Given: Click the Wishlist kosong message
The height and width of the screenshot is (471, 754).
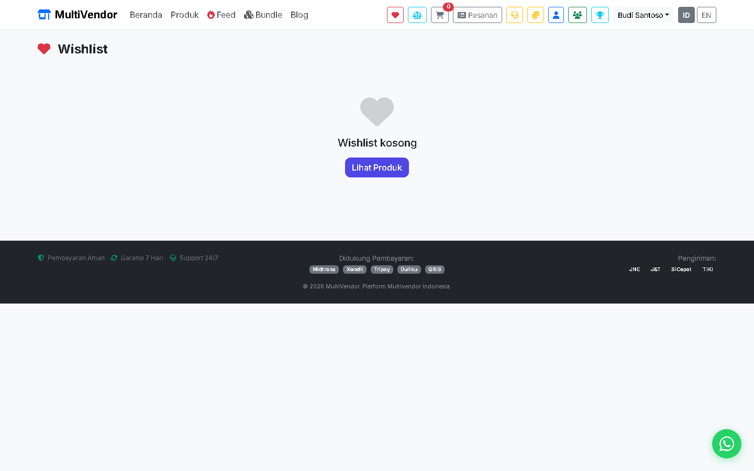Looking at the screenshot, I should 377,143.
